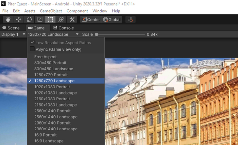The height and width of the screenshot is (145, 238).
Task: Choose 2960x1440 Portrait resolution
Action: (x=66, y=123)
